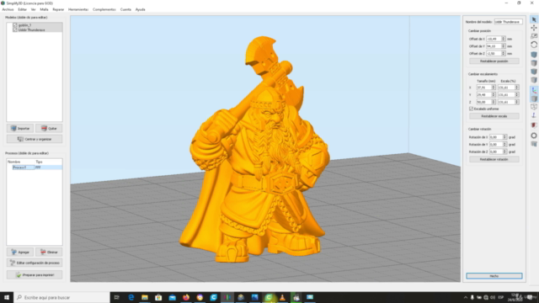
Task: Toggle the wireframe cube rendering icon
Action: [534, 107]
